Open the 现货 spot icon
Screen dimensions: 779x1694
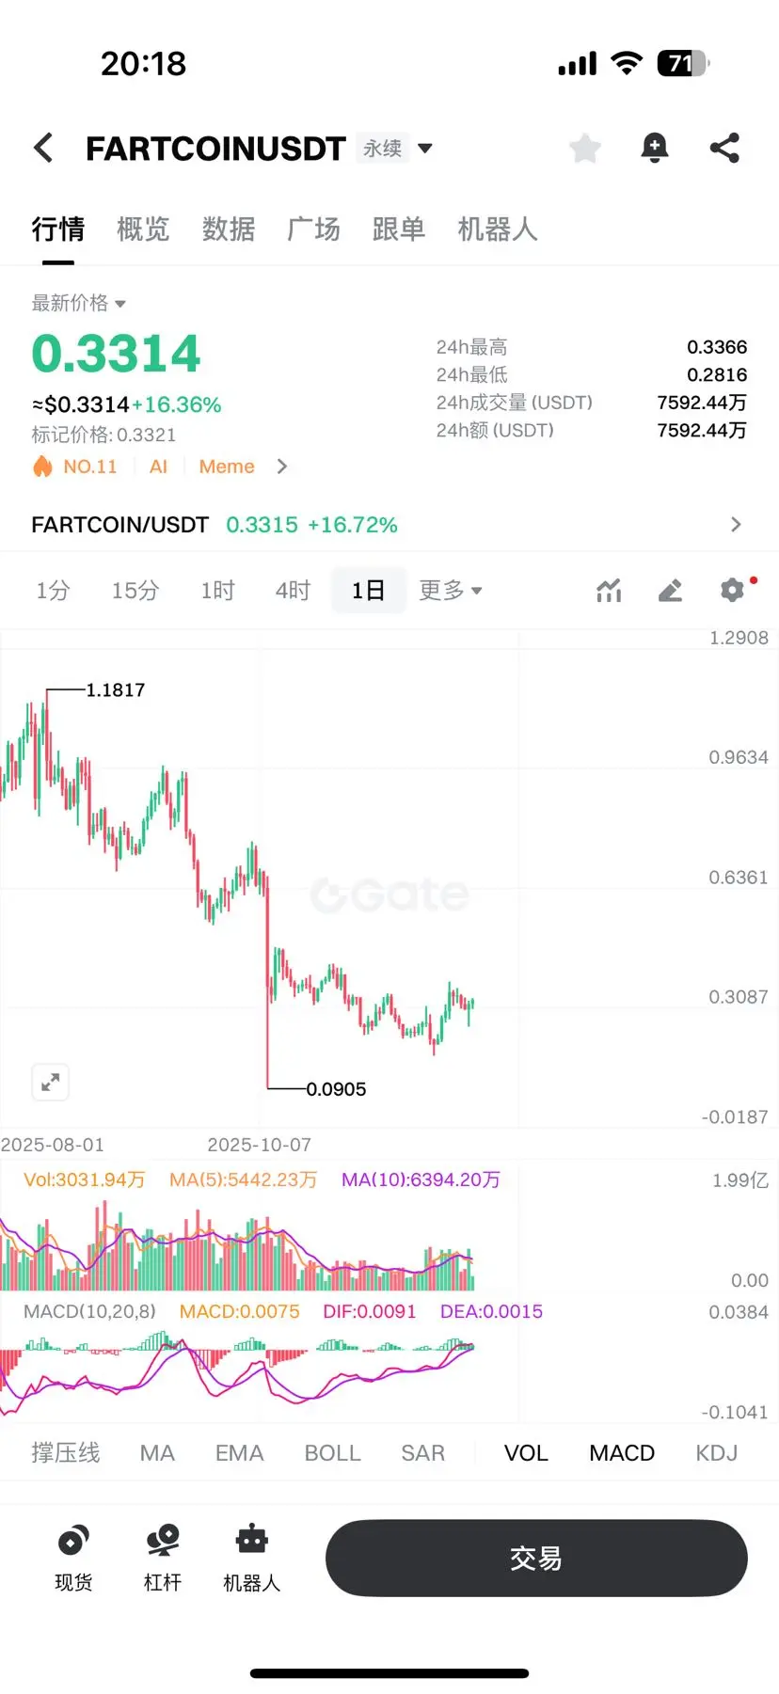tap(73, 1557)
